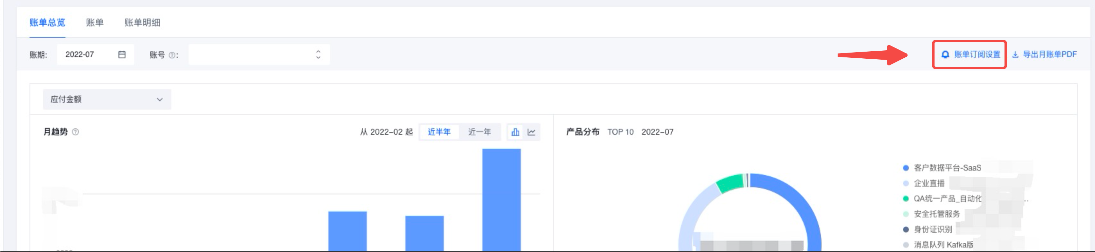This screenshot has width=1095, height=252.
Task: Click the download icon for PDF export
Action: coord(1015,55)
